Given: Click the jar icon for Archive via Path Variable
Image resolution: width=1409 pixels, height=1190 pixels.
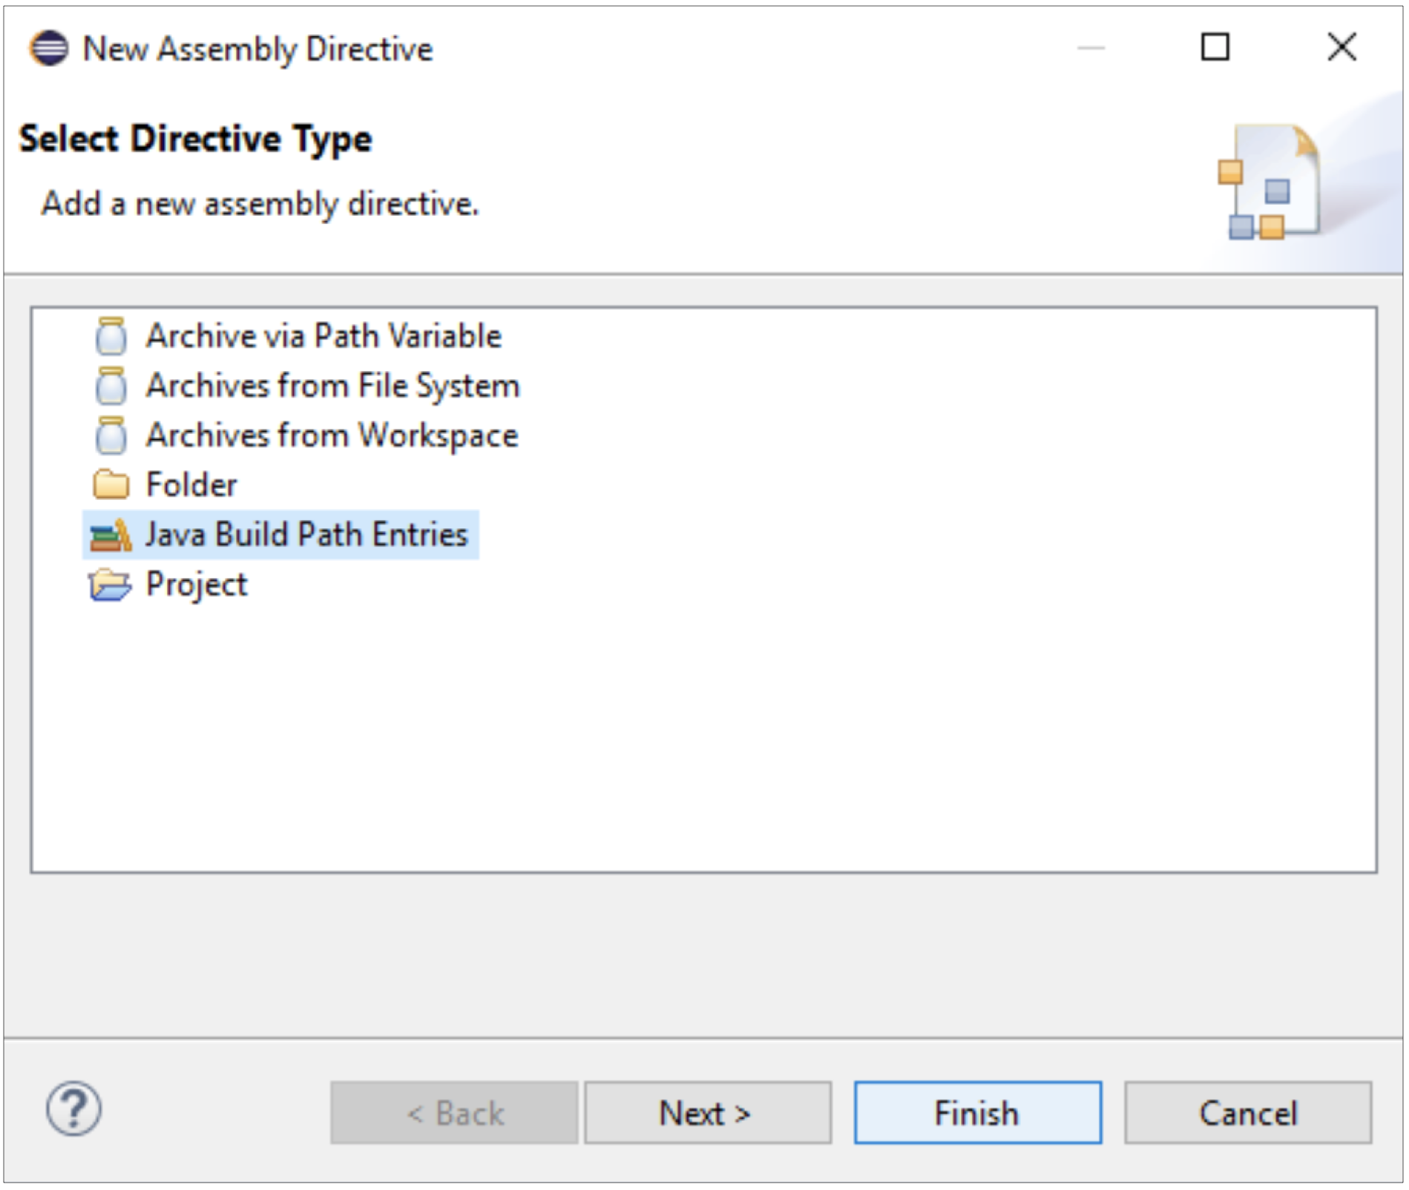Looking at the screenshot, I should [111, 336].
